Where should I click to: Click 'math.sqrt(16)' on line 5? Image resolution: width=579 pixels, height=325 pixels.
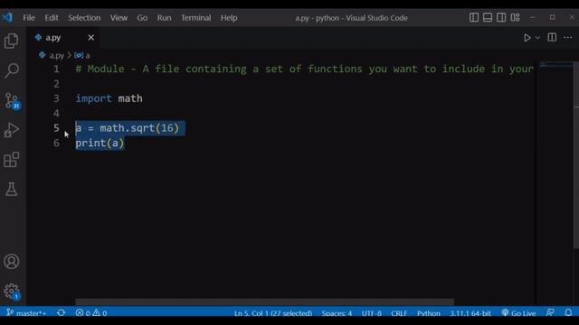[x=139, y=128]
